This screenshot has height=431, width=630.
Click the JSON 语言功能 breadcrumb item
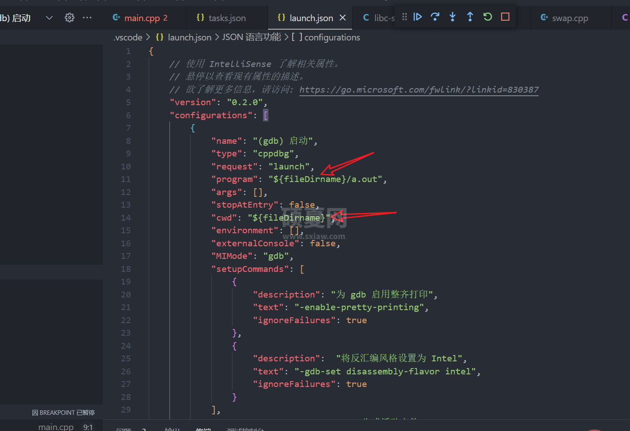(x=251, y=37)
